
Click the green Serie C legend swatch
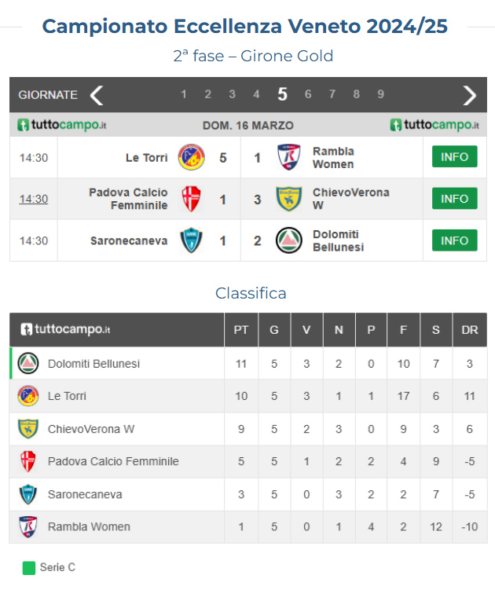point(29,567)
